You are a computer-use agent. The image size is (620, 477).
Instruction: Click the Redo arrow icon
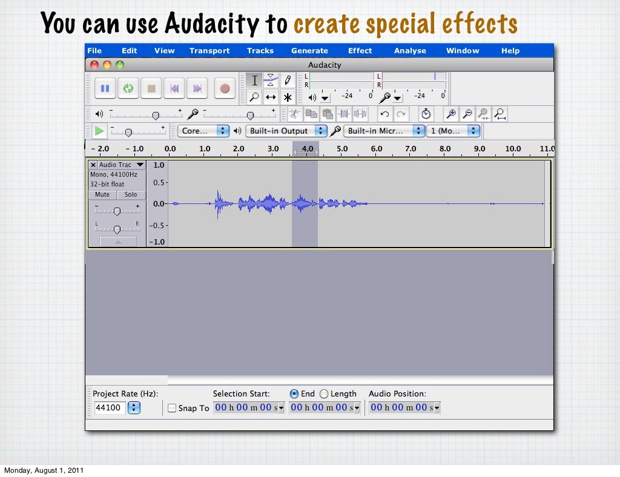click(x=401, y=114)
